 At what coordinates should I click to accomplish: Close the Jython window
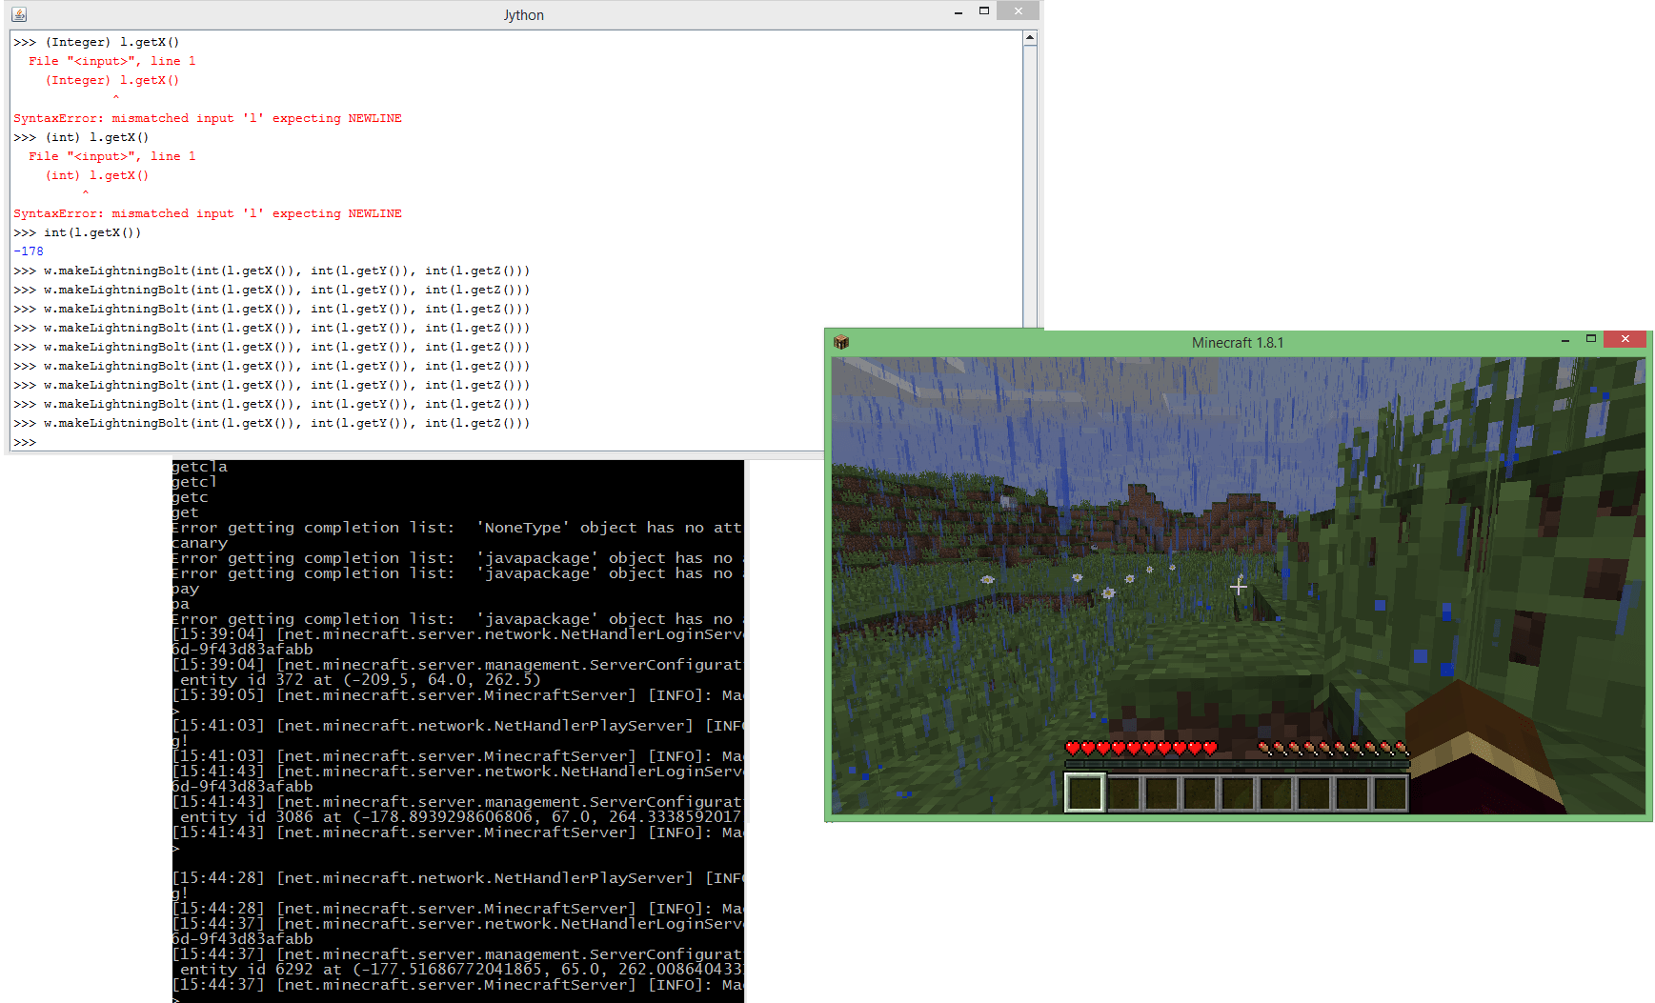(x=1019, y=11)
